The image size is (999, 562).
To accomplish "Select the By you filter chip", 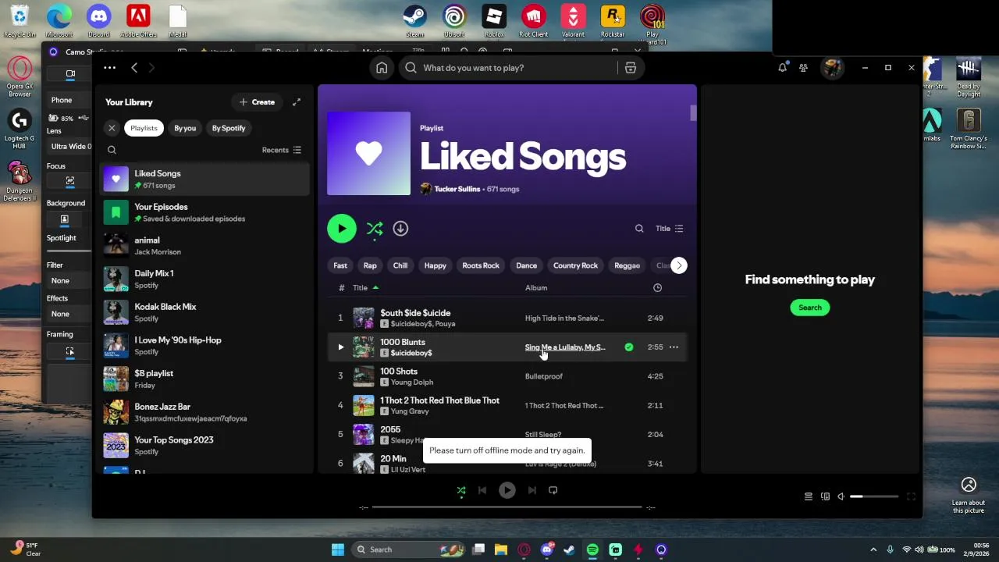I will point(185,128).
